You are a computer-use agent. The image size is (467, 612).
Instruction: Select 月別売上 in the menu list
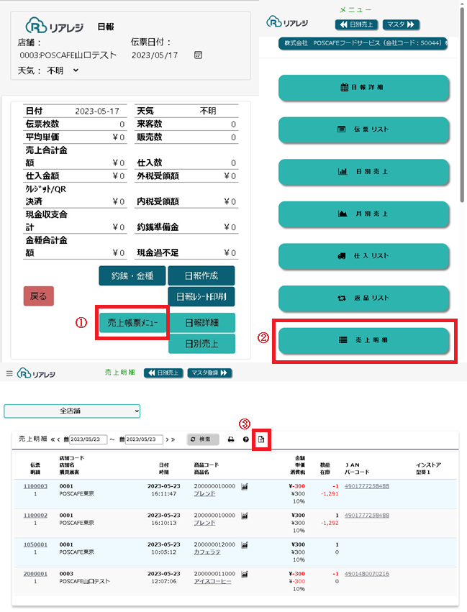(x=363, y=214)
